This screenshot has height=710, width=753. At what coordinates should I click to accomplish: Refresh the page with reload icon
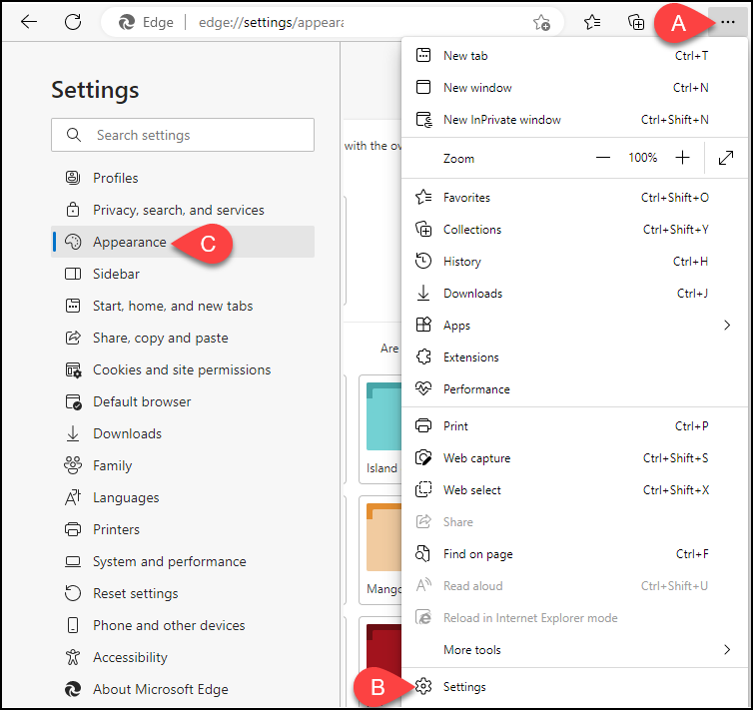click(x=73, y=22)
